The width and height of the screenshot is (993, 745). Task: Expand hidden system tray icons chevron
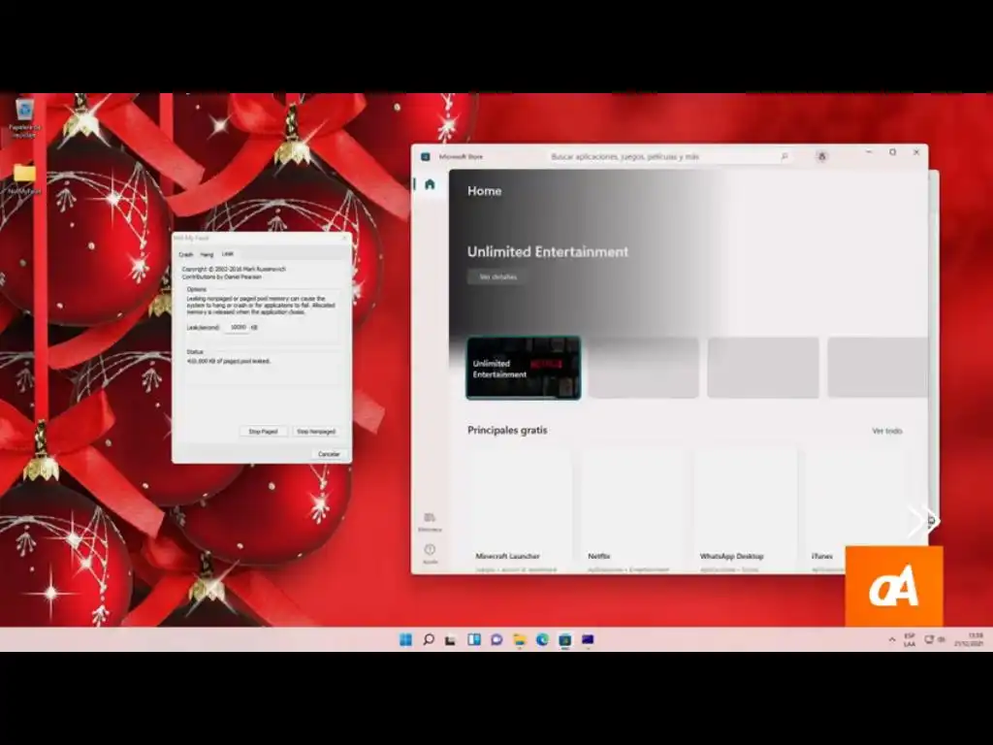[x=892, y=640]
